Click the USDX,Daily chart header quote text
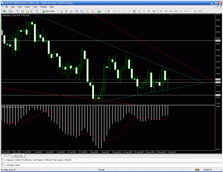Viewport: 223px width, 172px height. 15,15
